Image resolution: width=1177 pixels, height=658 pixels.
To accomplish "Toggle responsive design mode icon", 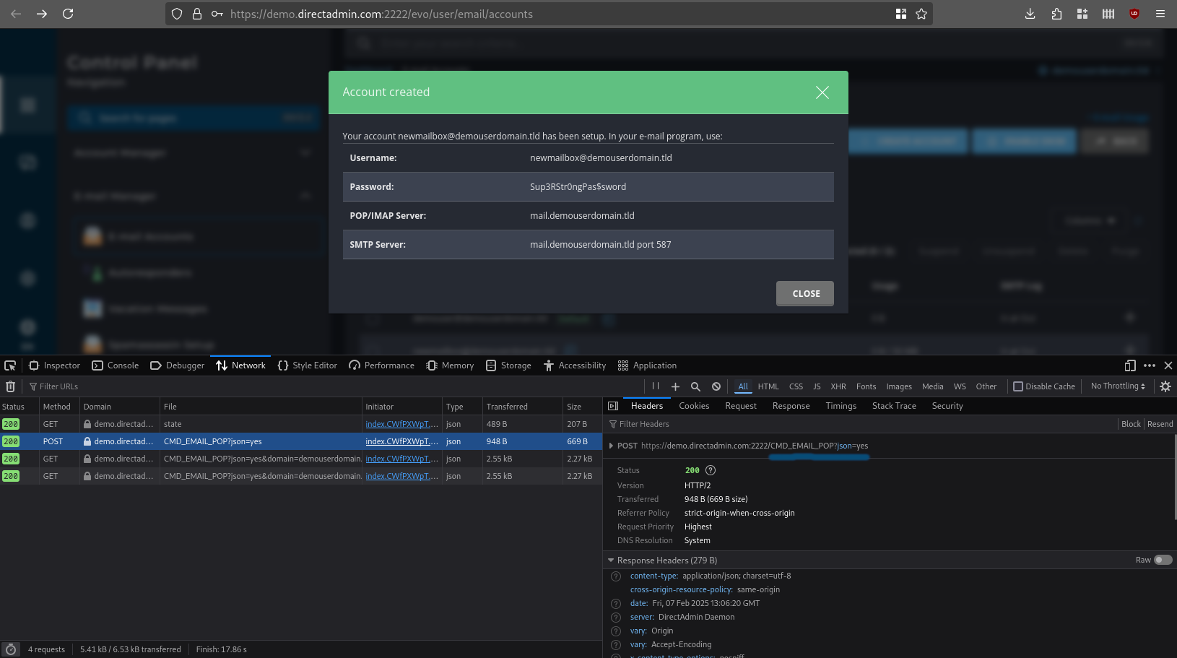I will tap(1130, 365).
